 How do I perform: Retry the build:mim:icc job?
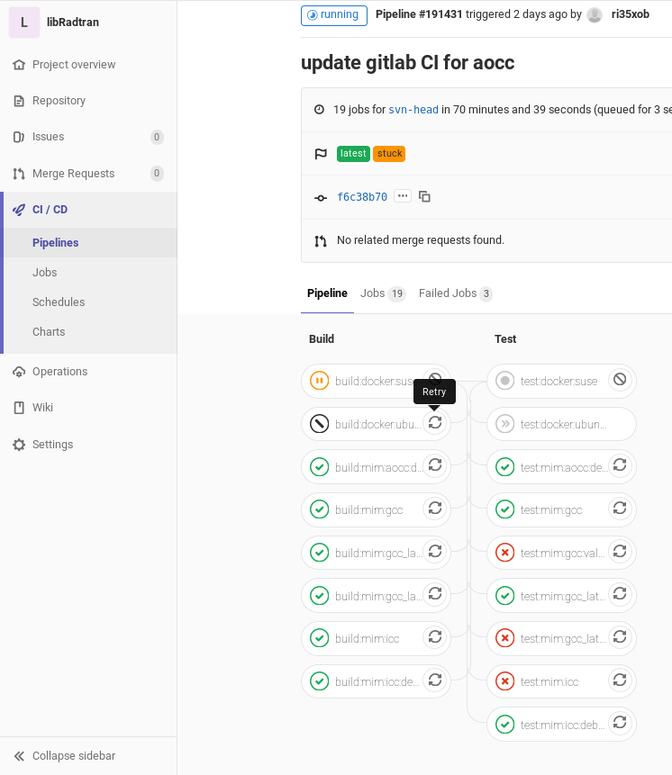[435, 637]
